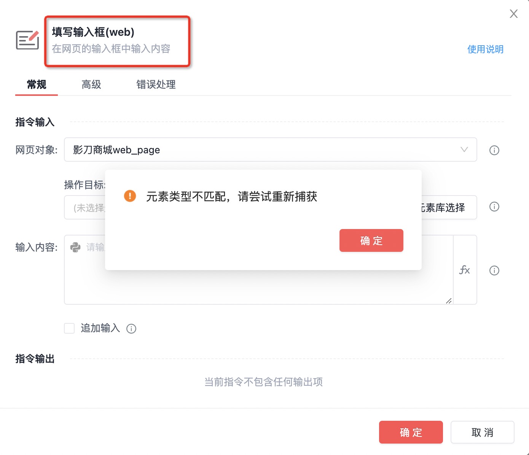Enable the 追加输入 checkbox
Image resolution: width=529 pixels, height=455 pixels.
click(69, 328)
